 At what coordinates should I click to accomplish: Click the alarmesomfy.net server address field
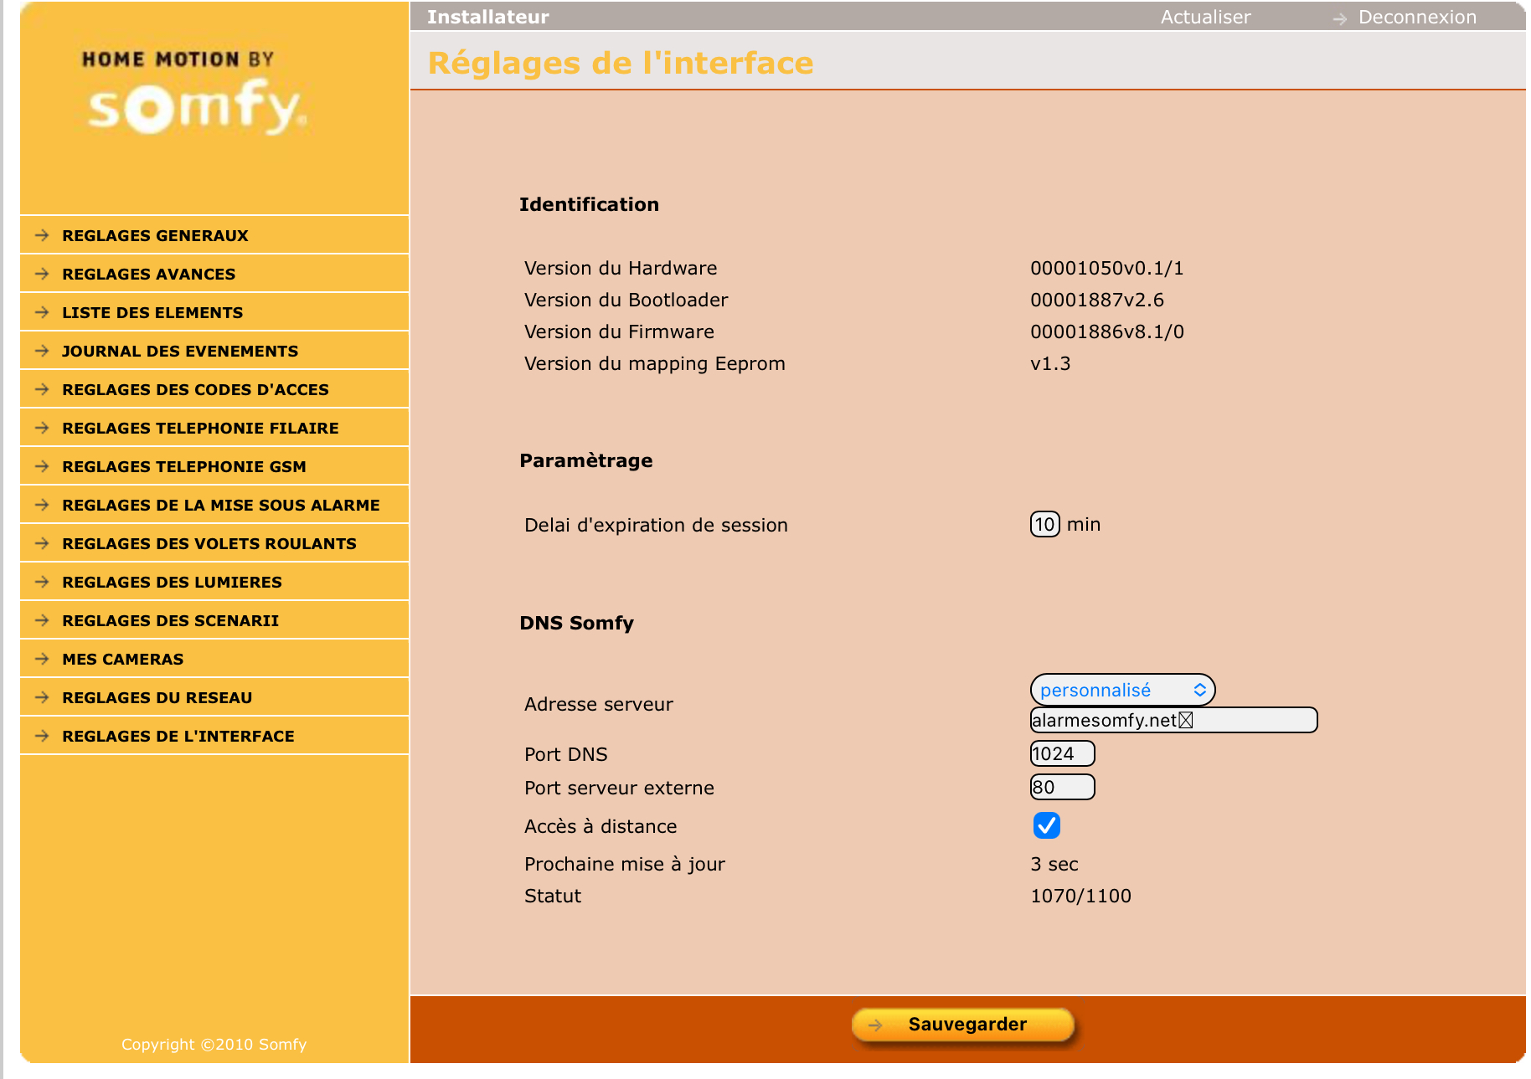tap(1173, 721)
